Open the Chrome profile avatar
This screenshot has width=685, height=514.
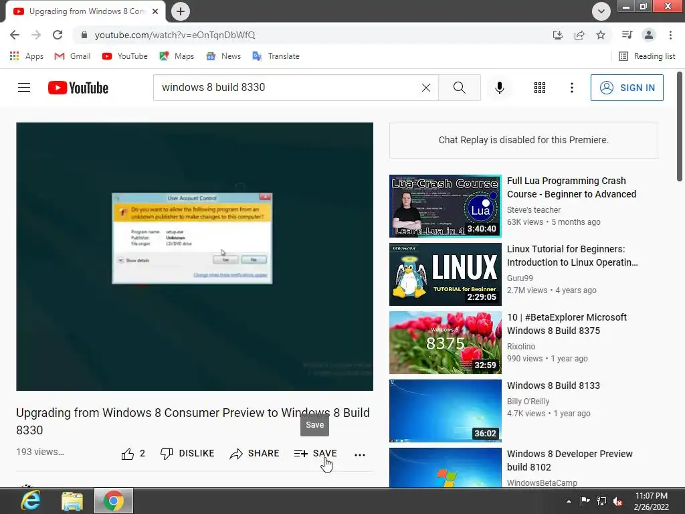649,35
